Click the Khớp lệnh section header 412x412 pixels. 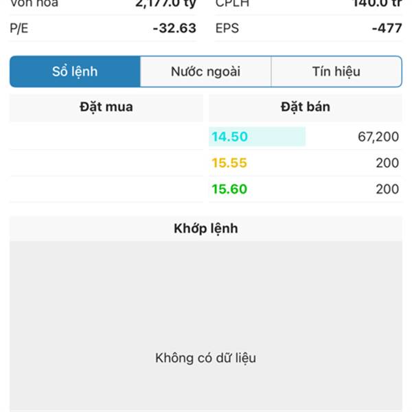206,229
